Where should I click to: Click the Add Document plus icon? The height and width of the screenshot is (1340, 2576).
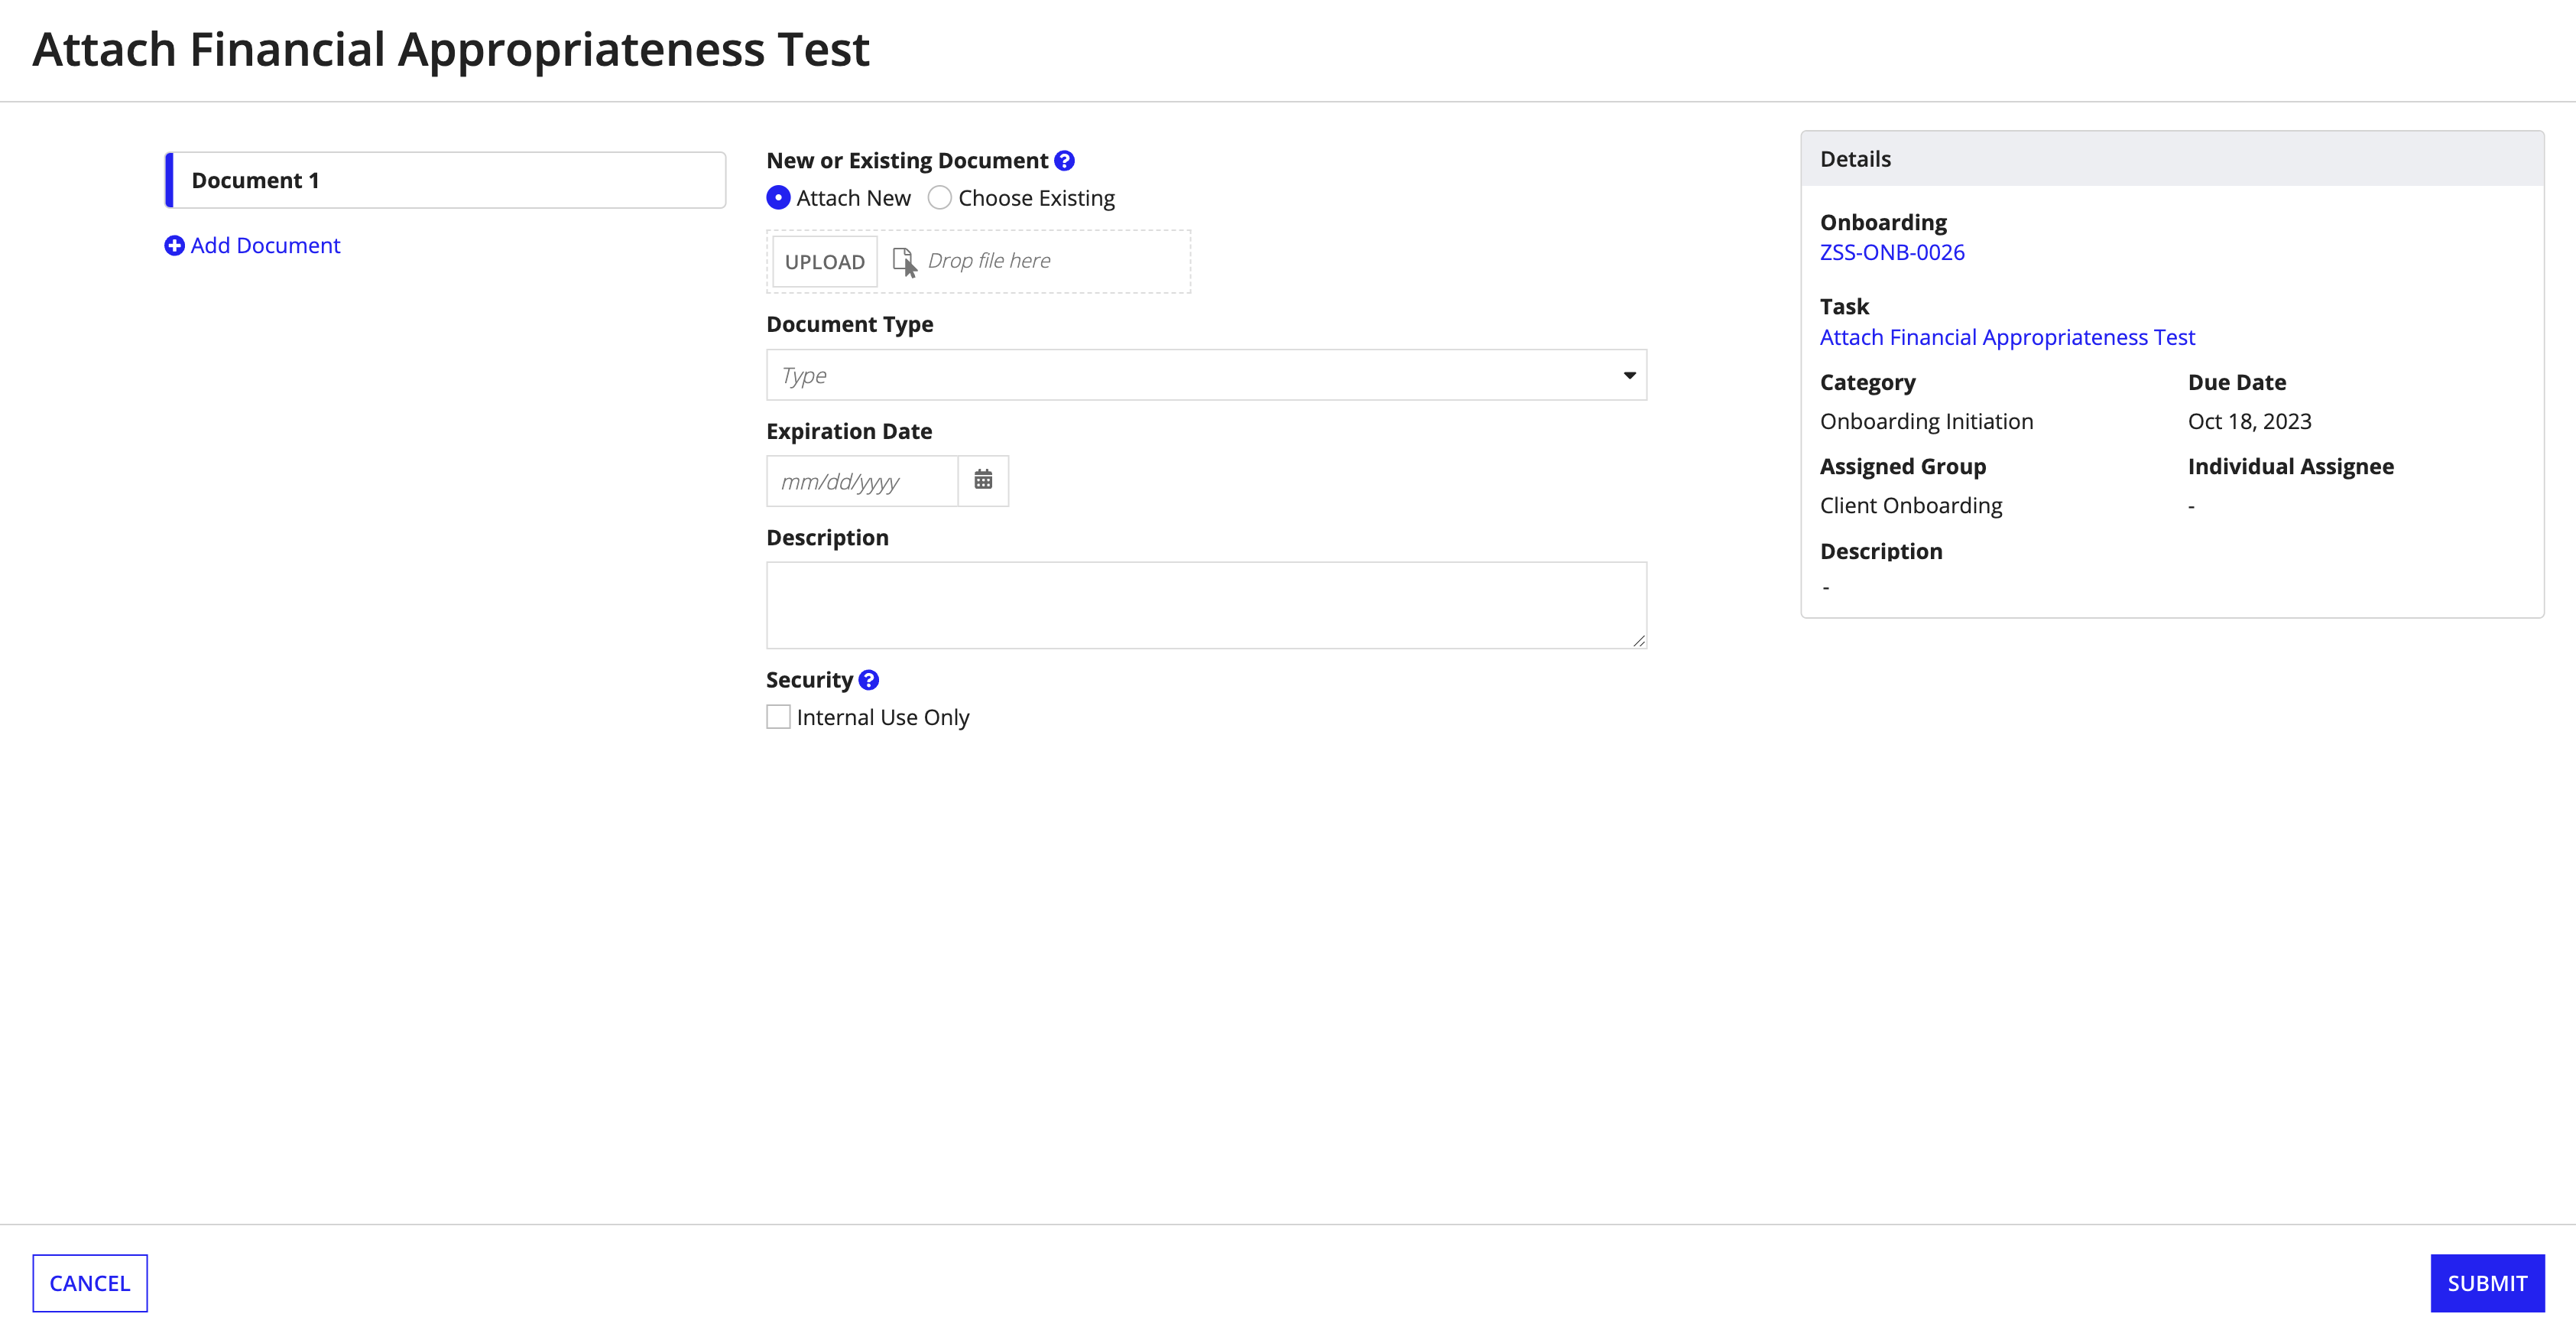172,244
